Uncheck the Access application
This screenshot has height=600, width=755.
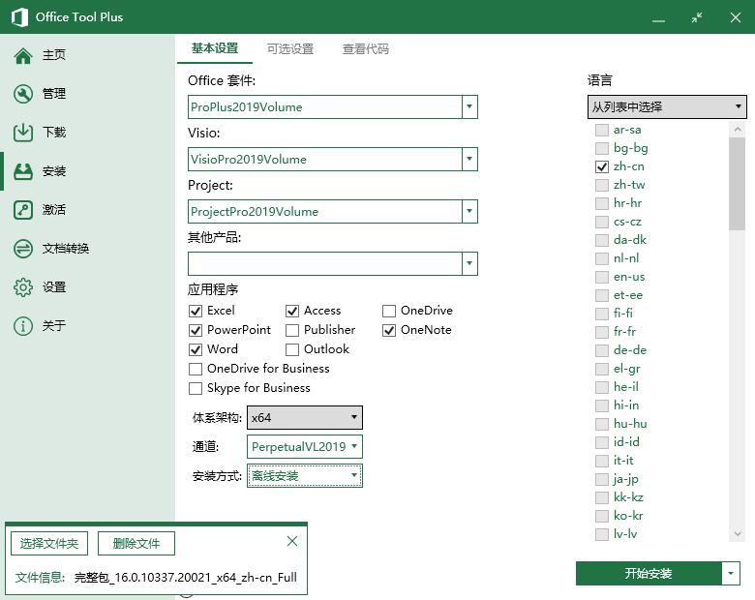(291, 311)
